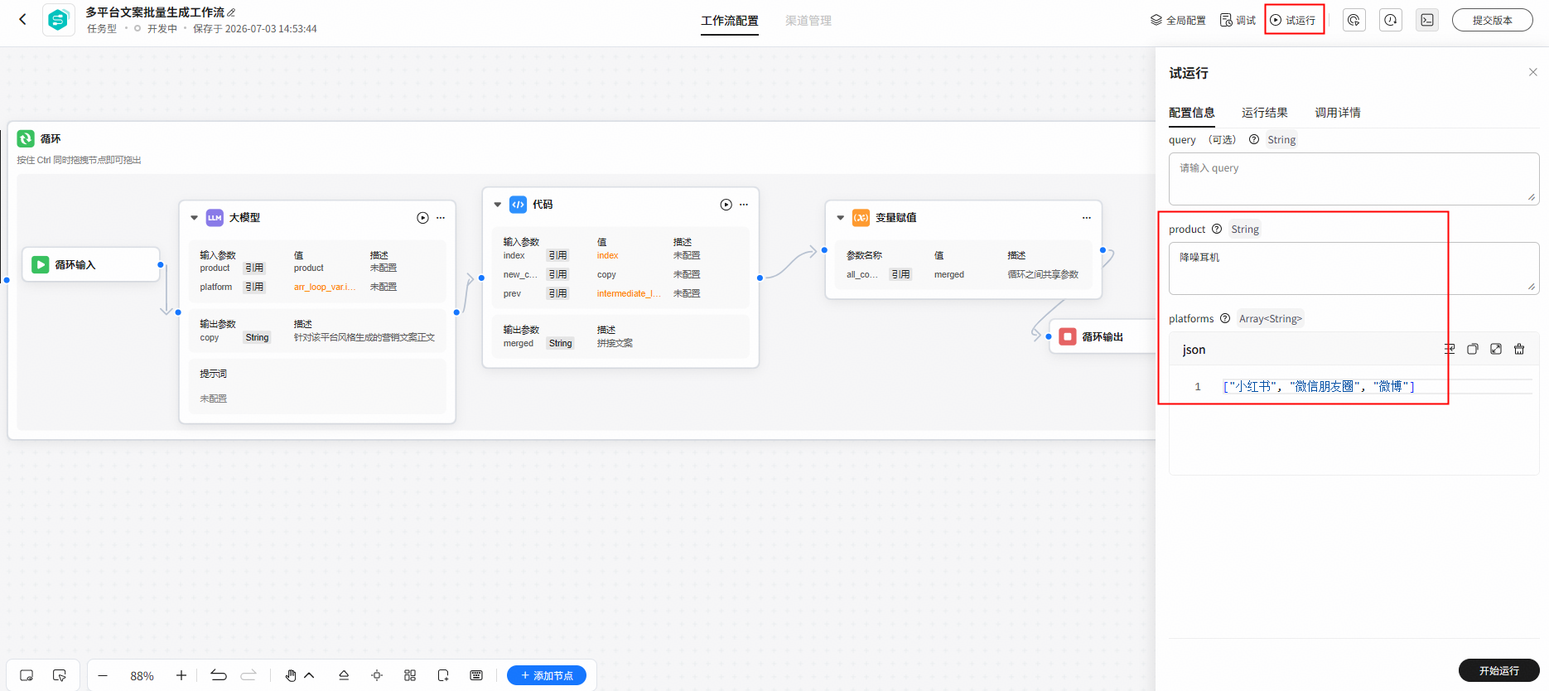Zoom out canvas with minus button
1549x691 pixels.
[x=103, y=675]
